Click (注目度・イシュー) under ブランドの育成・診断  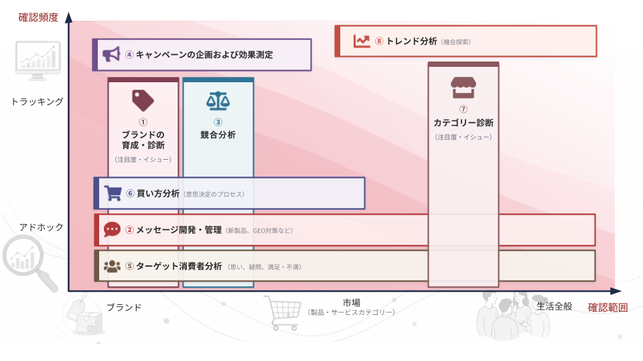pos(143,160)
